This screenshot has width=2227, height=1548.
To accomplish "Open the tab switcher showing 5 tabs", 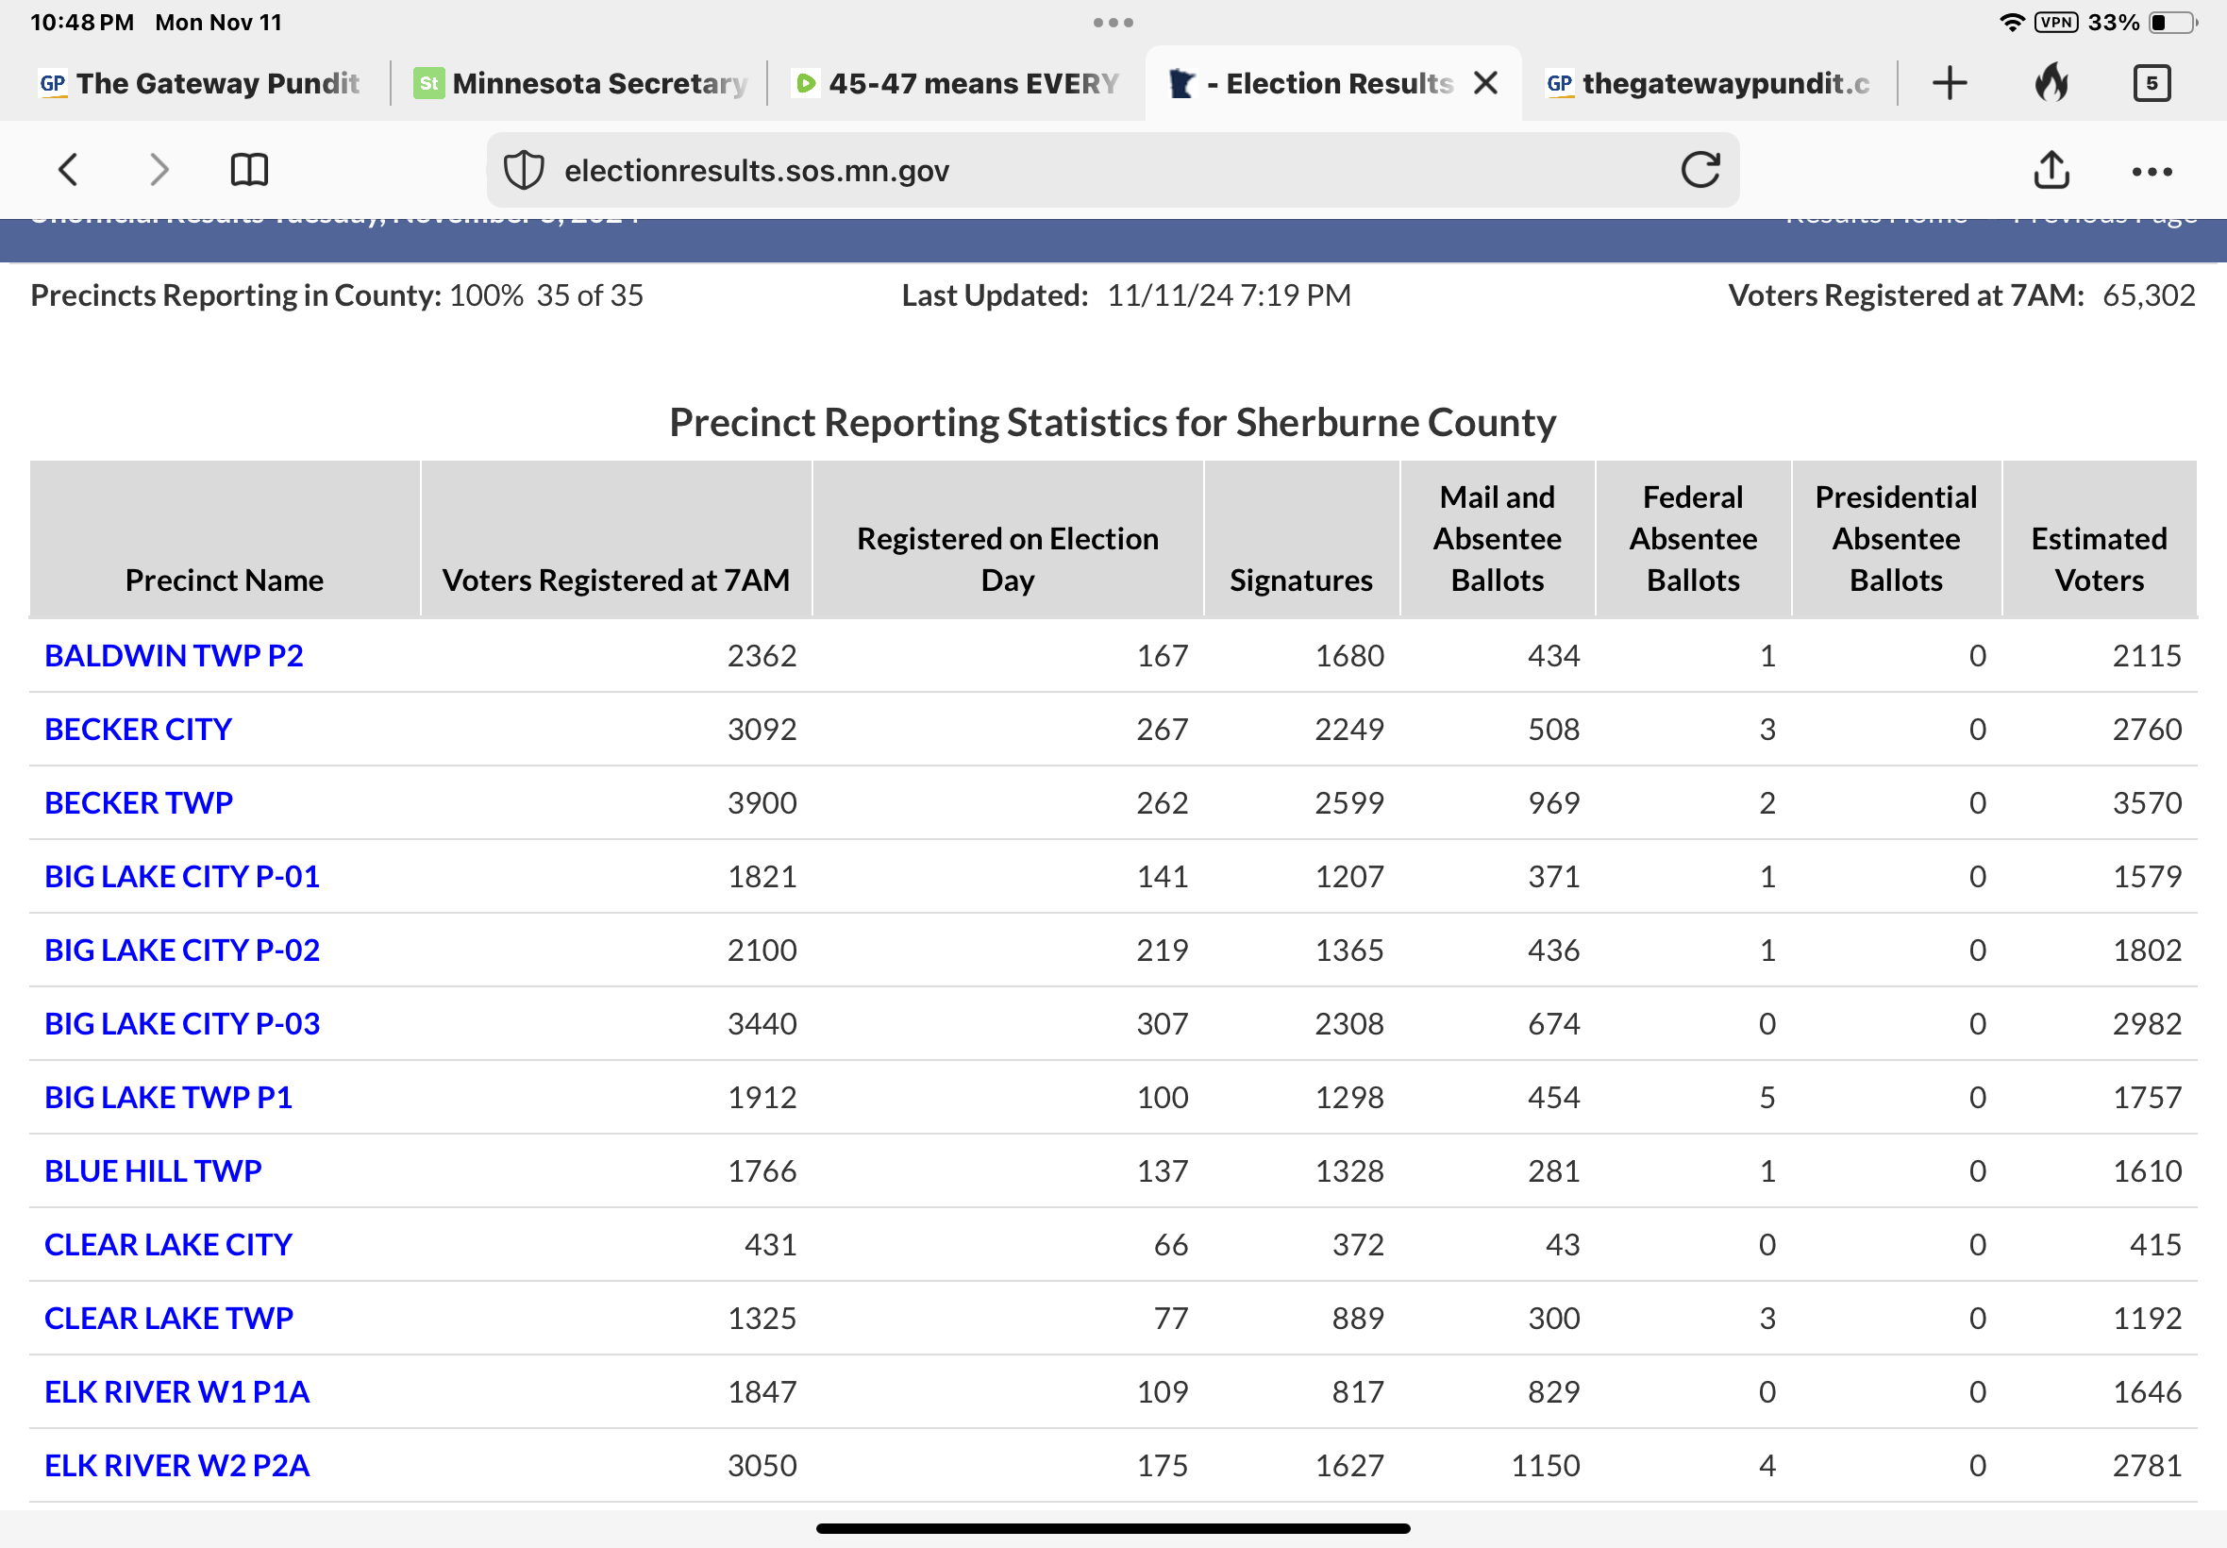I will click(2152, 83).
